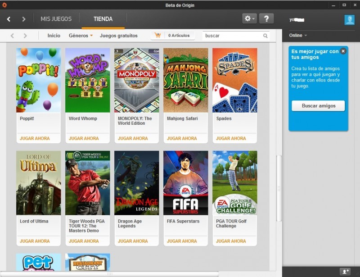Select the Mahjong Safari title text
This screenshot has width=360, height=277.
pyautogui.click(x=182, y=118)
